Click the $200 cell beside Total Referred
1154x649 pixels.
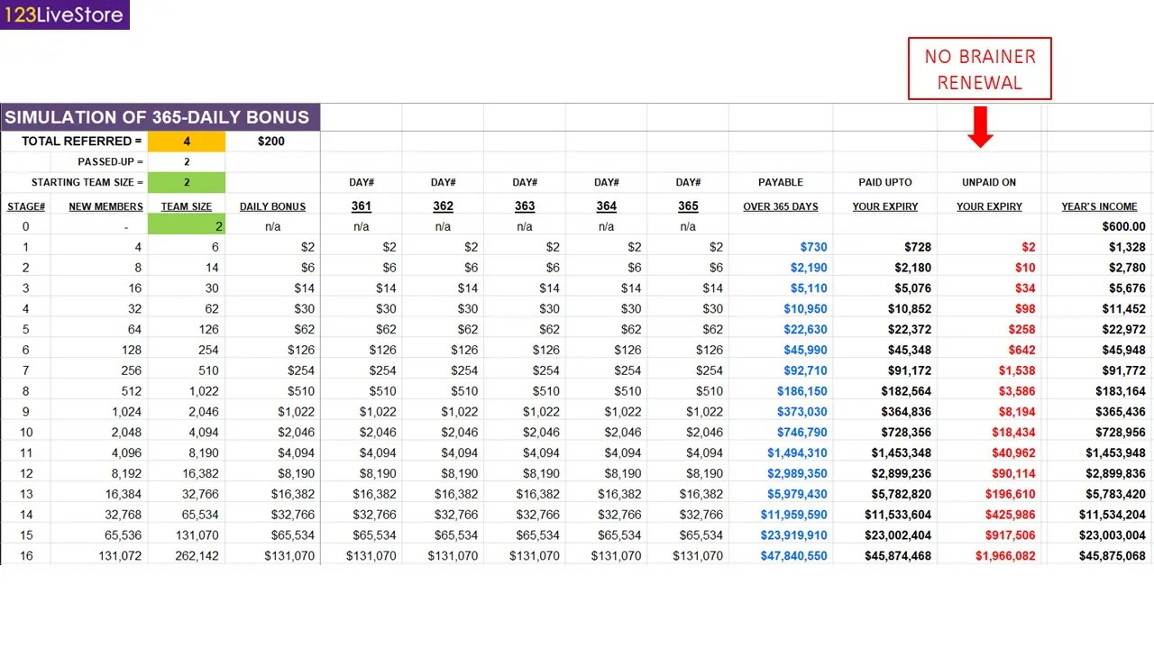tap(271, 142)
